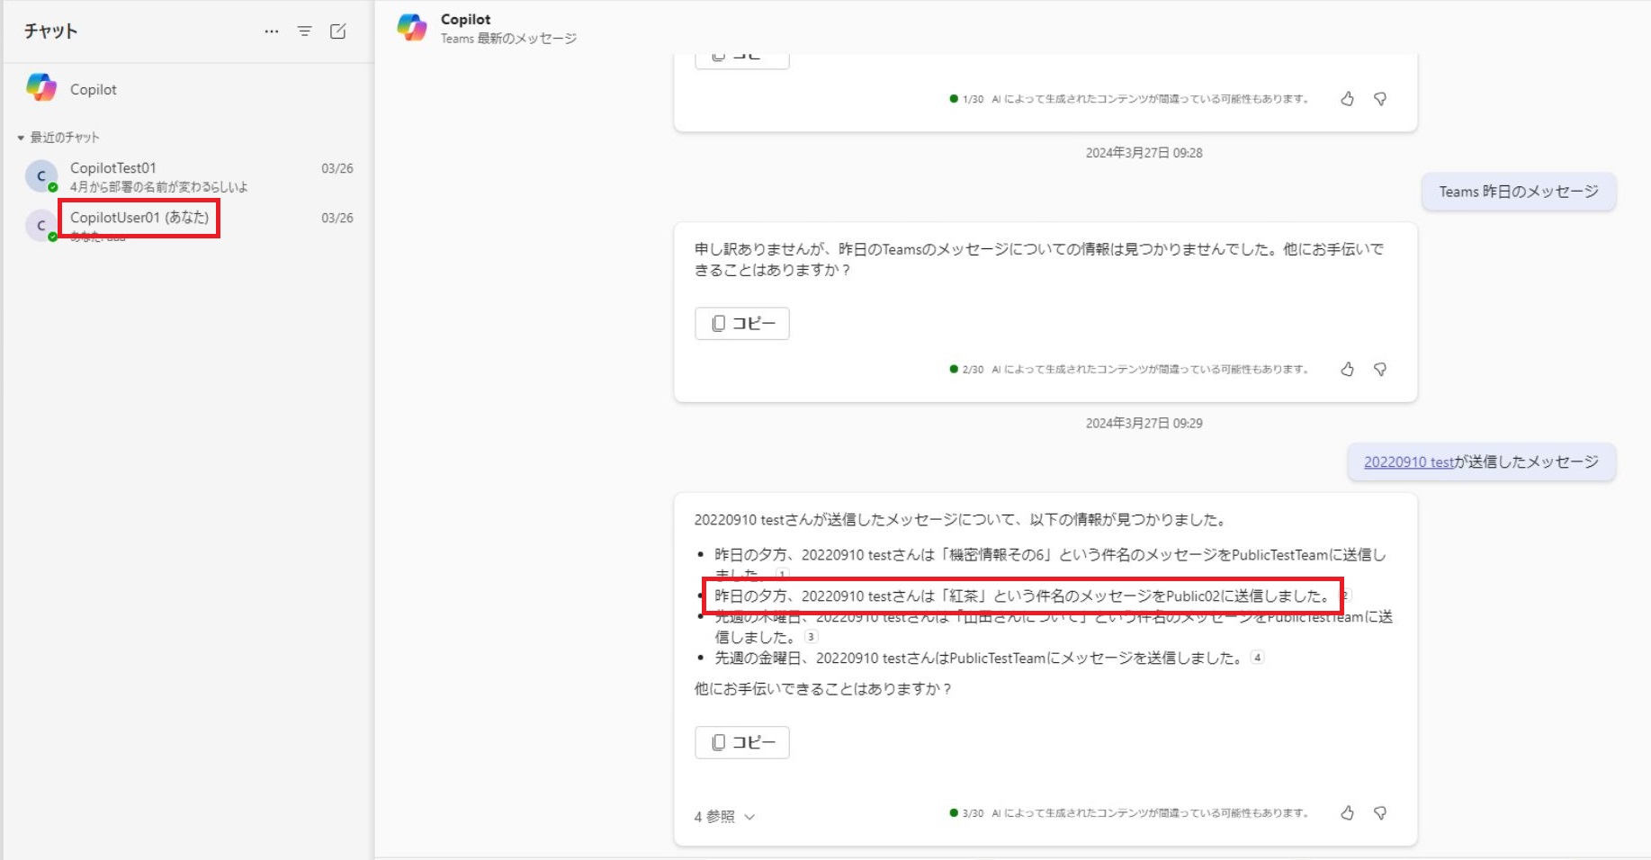Open the CopilotUser01 (あなた) chat
The width and height of the screenshot is (1651, 860).
pos(189,225)
